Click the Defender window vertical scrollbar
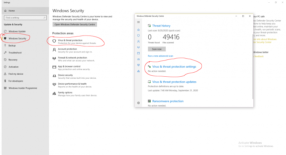Viewport: 286px width, 155px height. (x=253, y=66)
